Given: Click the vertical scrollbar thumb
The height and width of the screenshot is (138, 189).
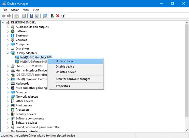Looking at the screenshot, I should (x=187, y=70).
